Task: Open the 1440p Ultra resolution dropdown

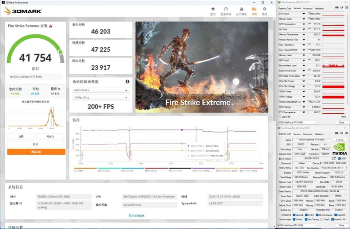Action: point(101,97)
